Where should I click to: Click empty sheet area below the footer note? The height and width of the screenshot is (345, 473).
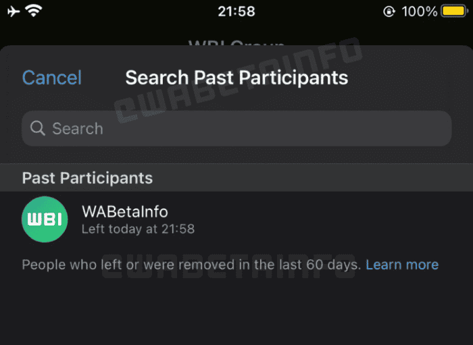[236, 311]
